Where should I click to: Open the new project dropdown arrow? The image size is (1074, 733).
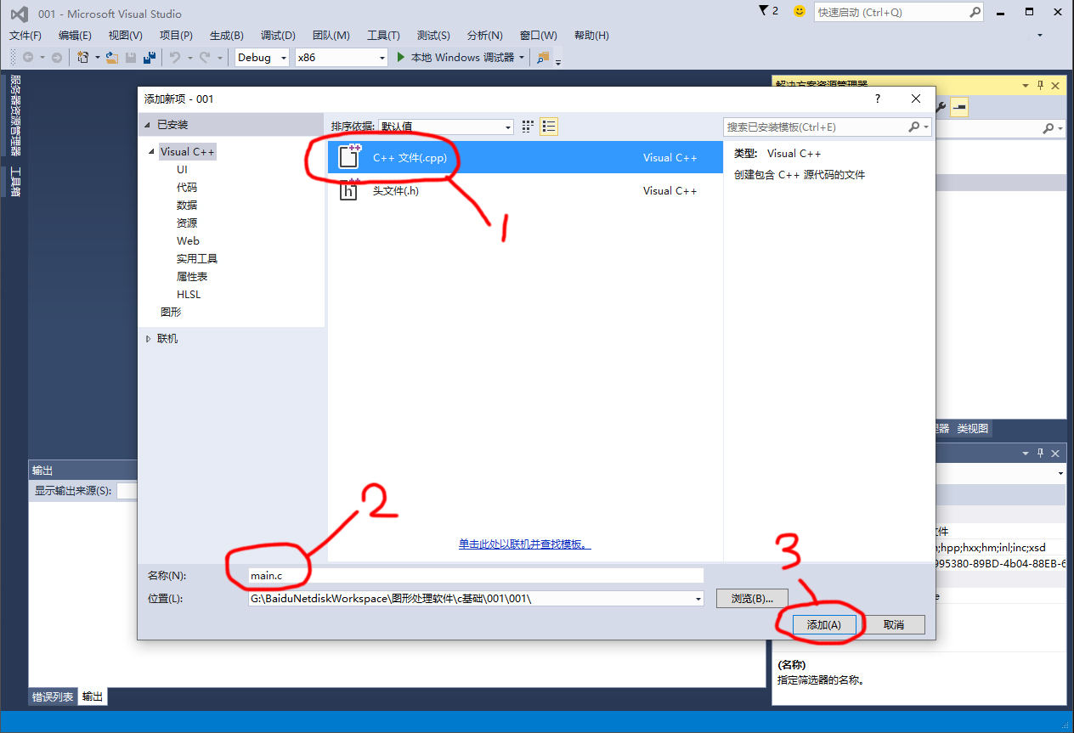(97, 57)
